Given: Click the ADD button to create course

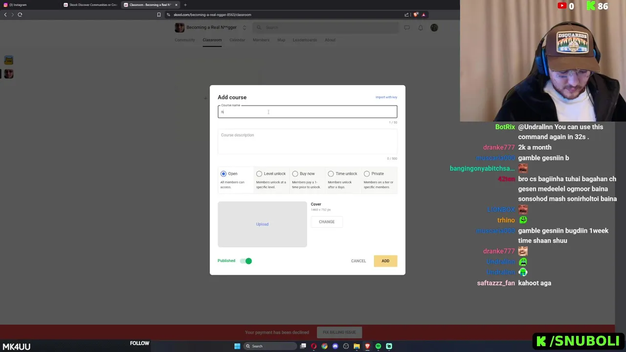Looking at the screenshot, I should [x=385, y=261].
